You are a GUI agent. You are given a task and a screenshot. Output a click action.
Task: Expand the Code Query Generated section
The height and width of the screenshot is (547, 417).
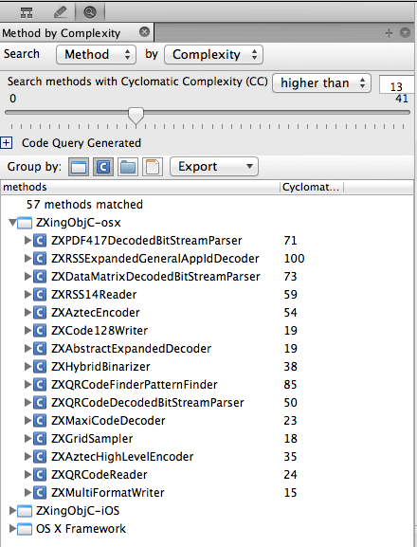tap(7, 143)
